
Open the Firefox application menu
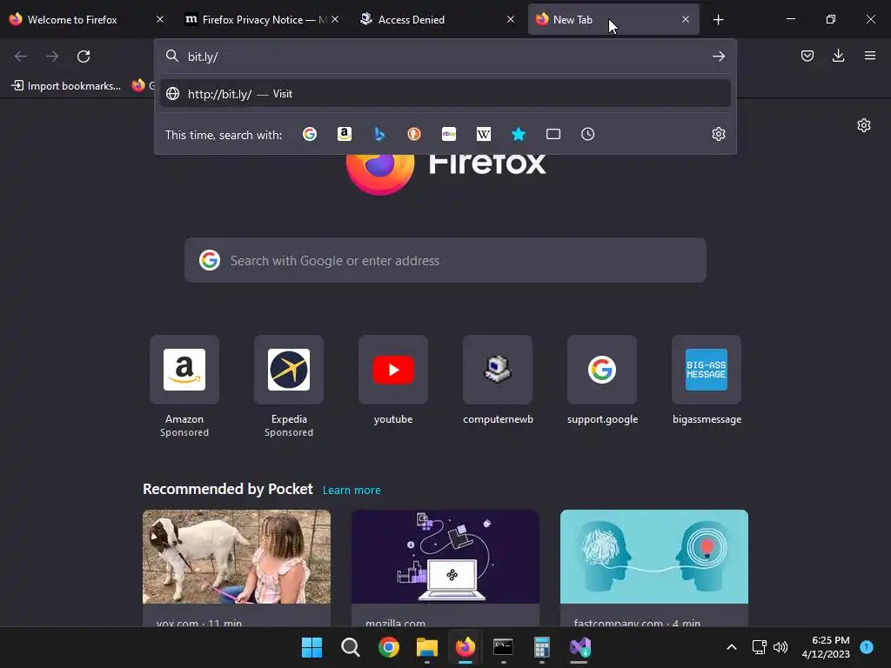[x=869, y=56]
